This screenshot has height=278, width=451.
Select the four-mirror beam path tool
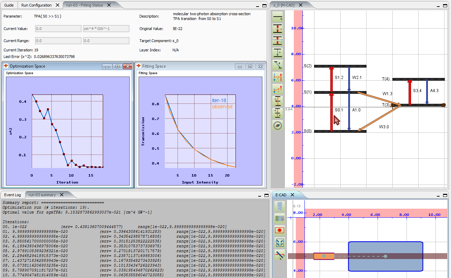280,242
